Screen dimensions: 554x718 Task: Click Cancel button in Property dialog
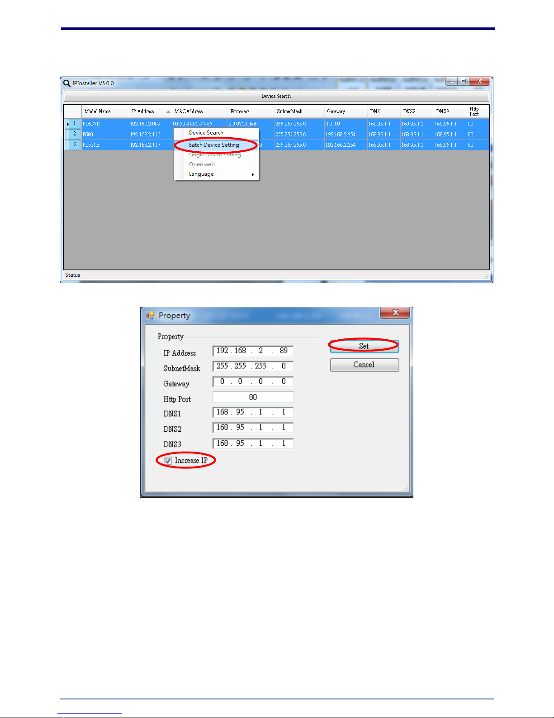pyautogui.click(x=364, y=365)
